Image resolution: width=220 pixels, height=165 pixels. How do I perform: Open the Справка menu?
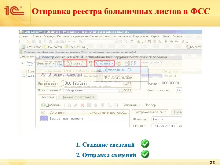(x=177, y=36)
